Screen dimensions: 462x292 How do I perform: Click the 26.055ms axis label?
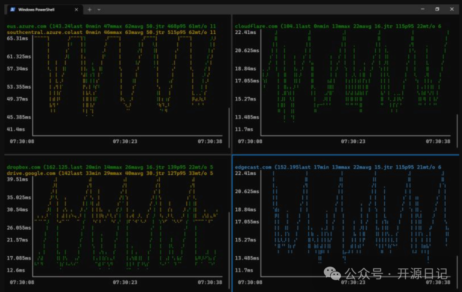[x=19, y=228]
